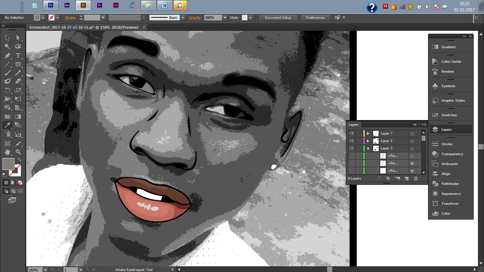Hide Layer 5 with eye icon
The image size is (484, 272).
pyautogui.click(x=351, y=141)
